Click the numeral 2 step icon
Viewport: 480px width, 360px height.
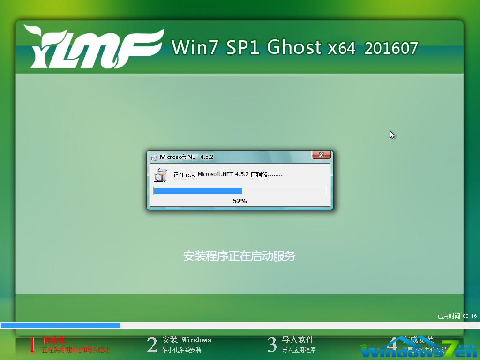tap(151, 345)
